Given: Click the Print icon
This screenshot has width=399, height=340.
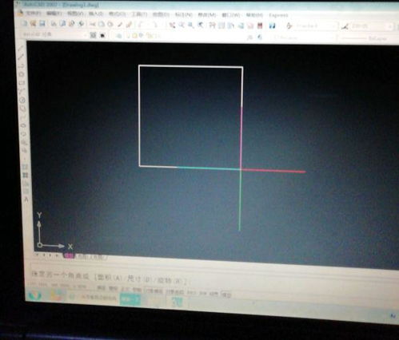Looking at the screenshot, I should [x=54, y=24].
